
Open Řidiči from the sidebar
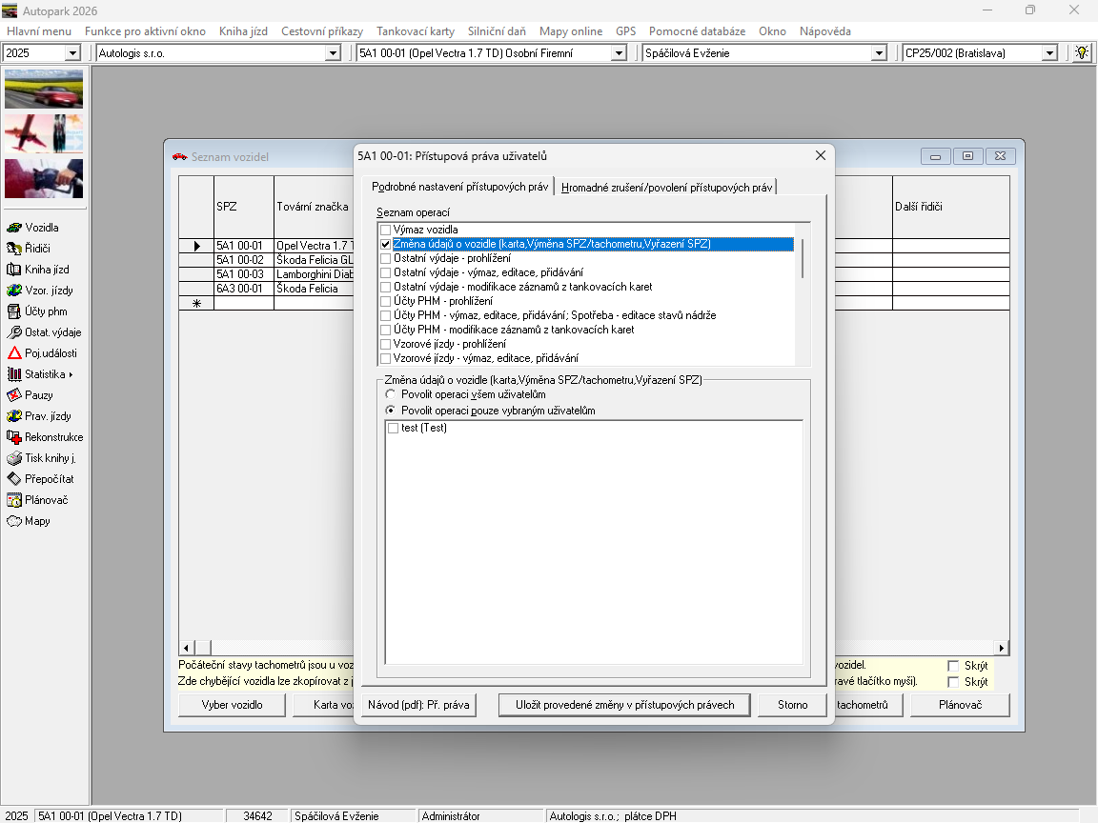point(14,249)
